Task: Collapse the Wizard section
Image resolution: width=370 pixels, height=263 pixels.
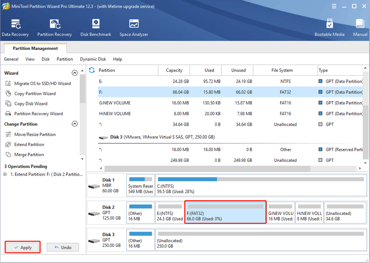Action: pyautogui.click(x=74, y=73)
